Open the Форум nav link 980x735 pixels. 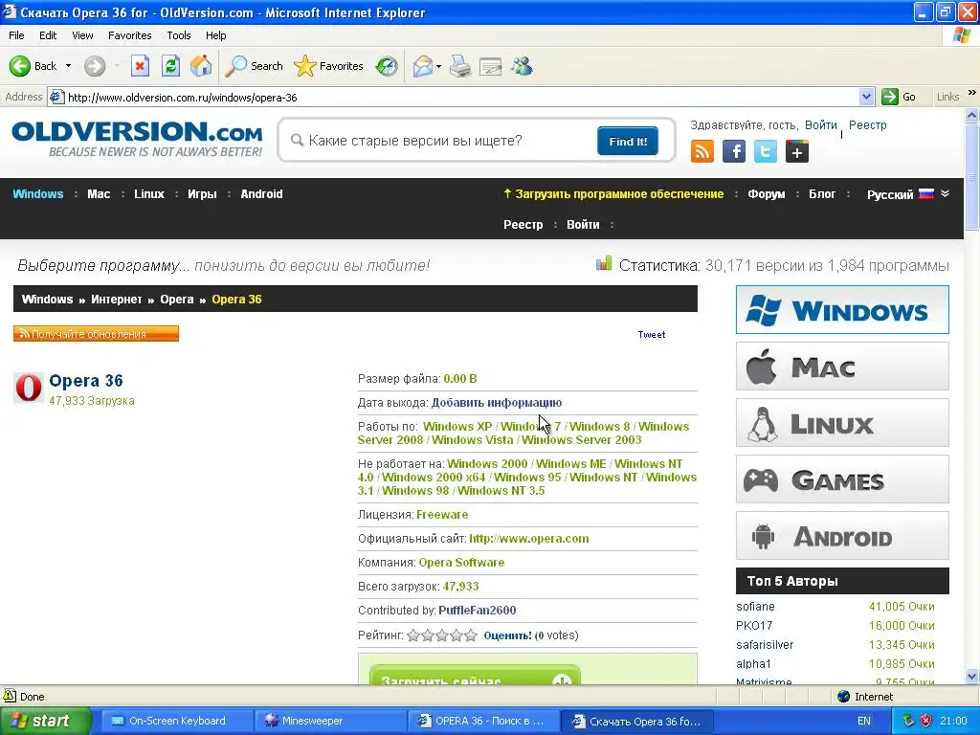(x=767, y=193)
